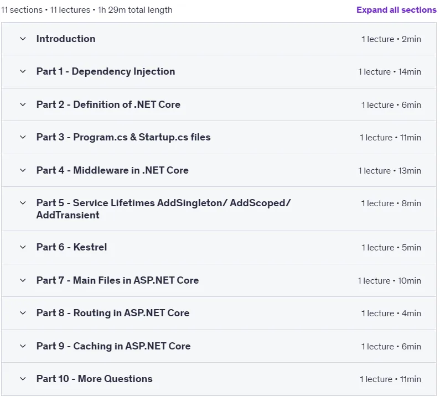Select Part 9 - Caching in ASP.NET Core title

pyautogui.click(x=113, y=346)
